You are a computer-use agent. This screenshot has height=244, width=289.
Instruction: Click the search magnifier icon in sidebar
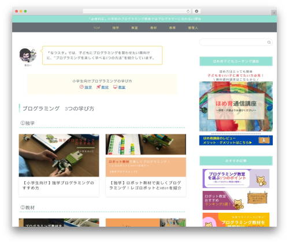click(x=269, y=42)
